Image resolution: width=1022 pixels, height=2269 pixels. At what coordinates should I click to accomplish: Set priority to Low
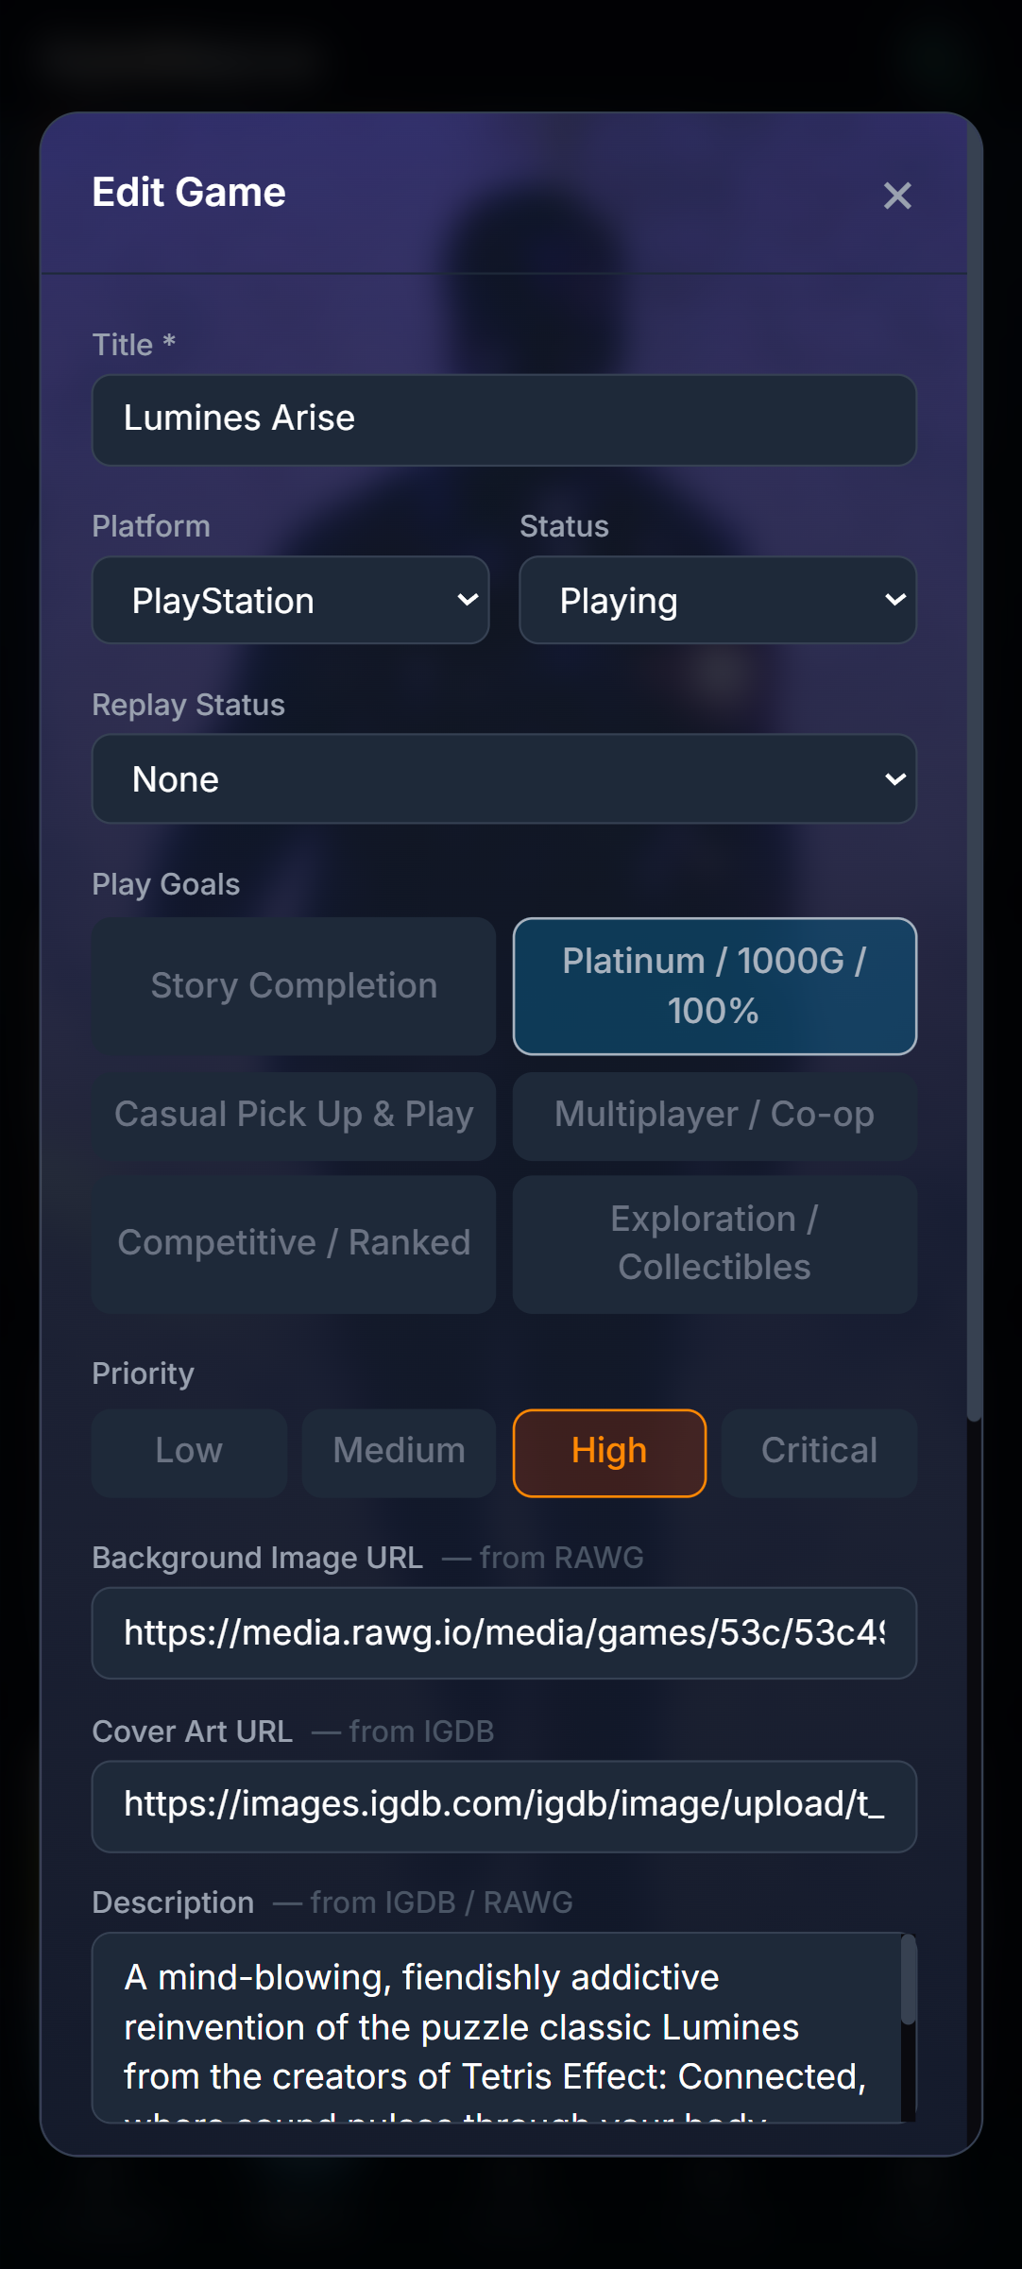(x=189, y=1453)
